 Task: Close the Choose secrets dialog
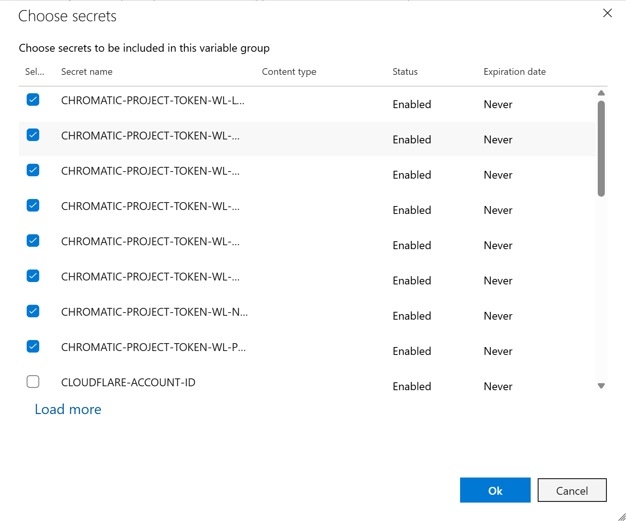(607, 13)
